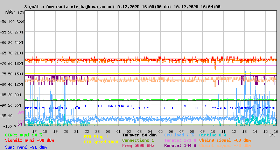
Task: Click the [h] unit label at axis end
Action: click(x=272, y=135)
